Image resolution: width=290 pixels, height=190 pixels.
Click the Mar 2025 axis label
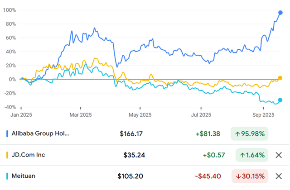80,115
